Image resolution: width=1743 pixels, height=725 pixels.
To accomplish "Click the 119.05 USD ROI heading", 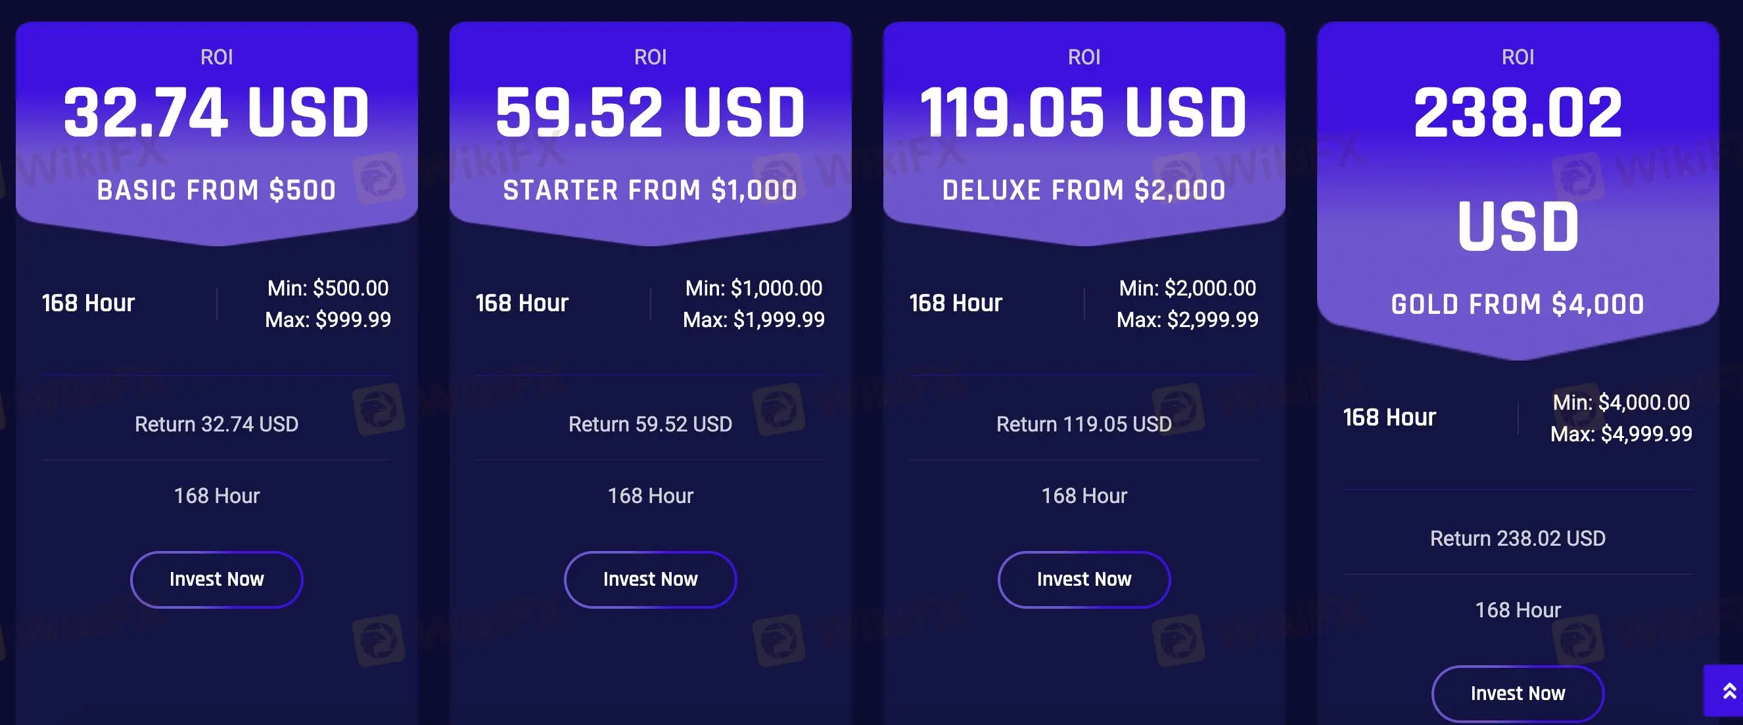I will (x=1083, y=113).
